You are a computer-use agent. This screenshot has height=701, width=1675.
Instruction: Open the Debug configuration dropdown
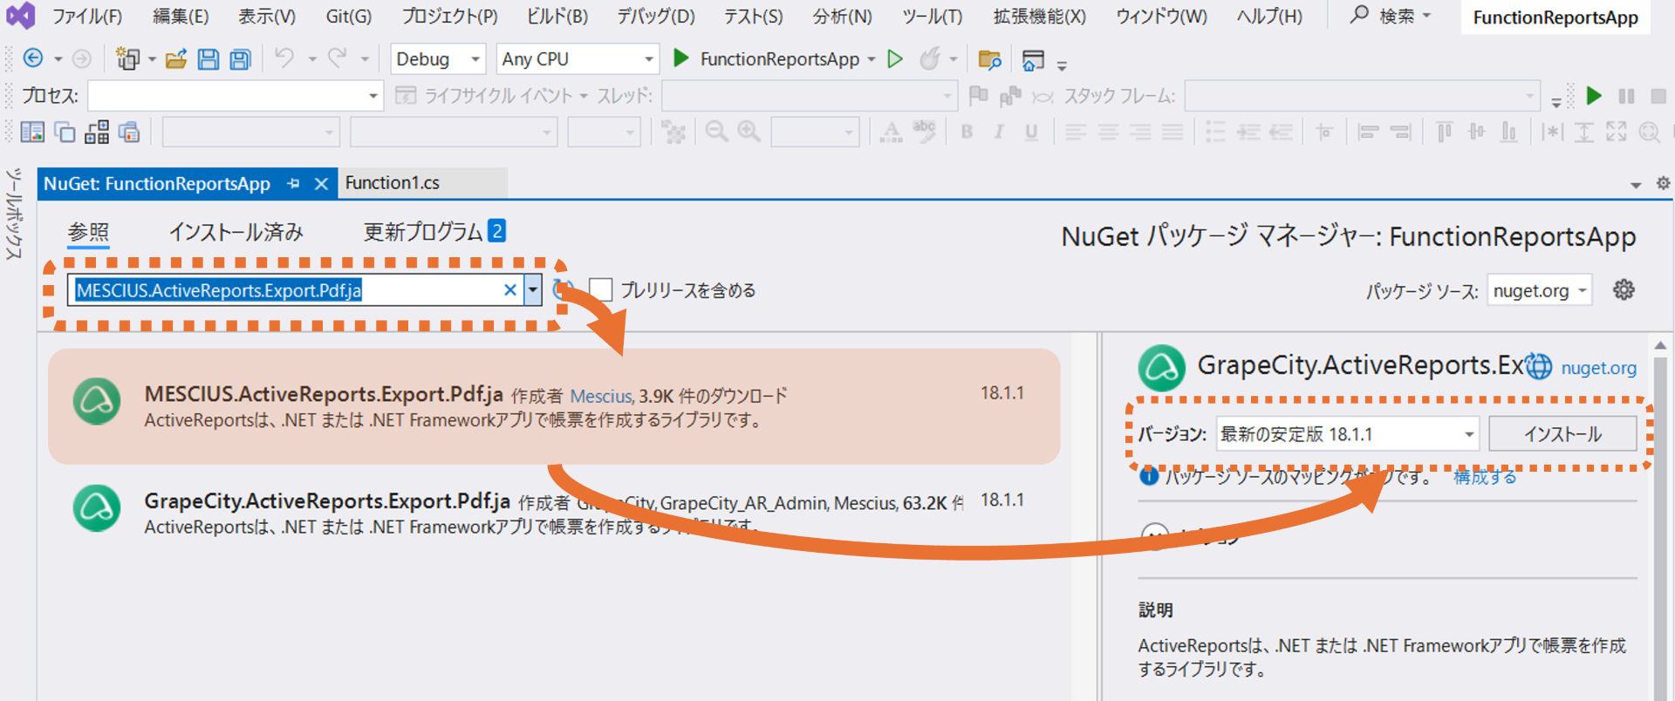(x=438, y=59)
